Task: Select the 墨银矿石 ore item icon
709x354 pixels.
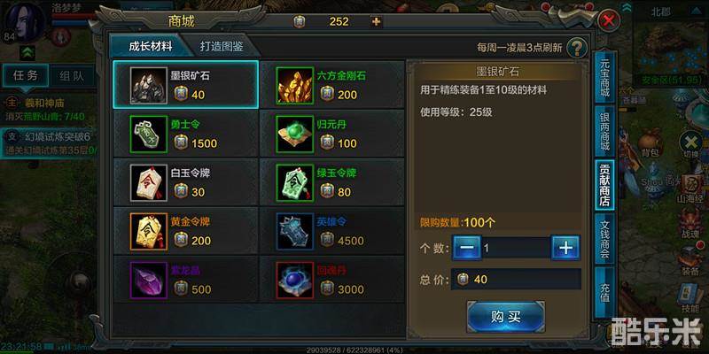Action: pos(149,85)
